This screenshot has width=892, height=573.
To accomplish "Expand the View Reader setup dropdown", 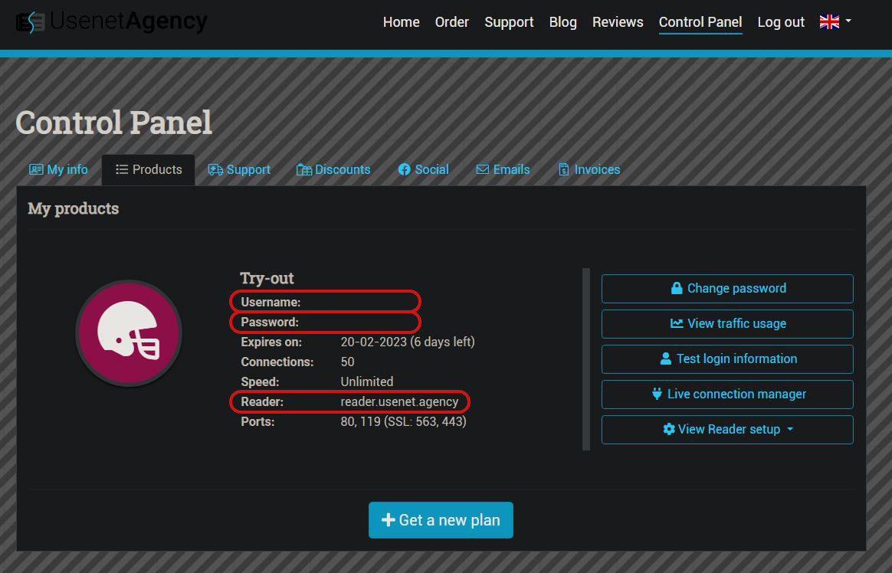I will click(x=727, y=430).
